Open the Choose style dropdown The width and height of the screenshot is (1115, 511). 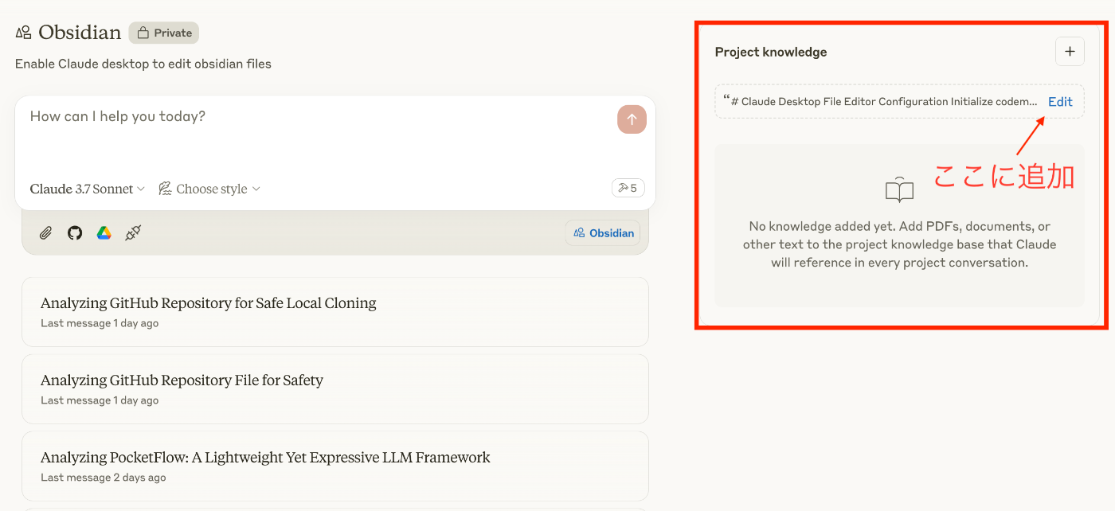(209, 189)
